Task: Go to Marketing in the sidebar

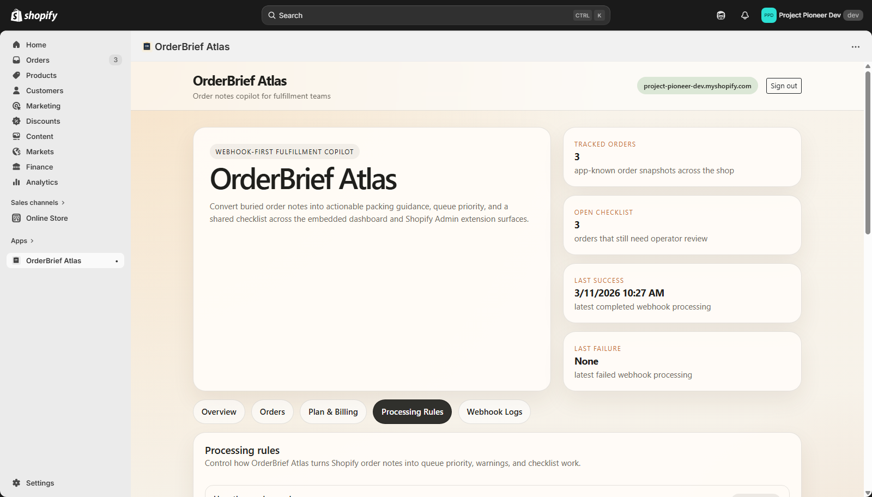Action: point(65,106)
